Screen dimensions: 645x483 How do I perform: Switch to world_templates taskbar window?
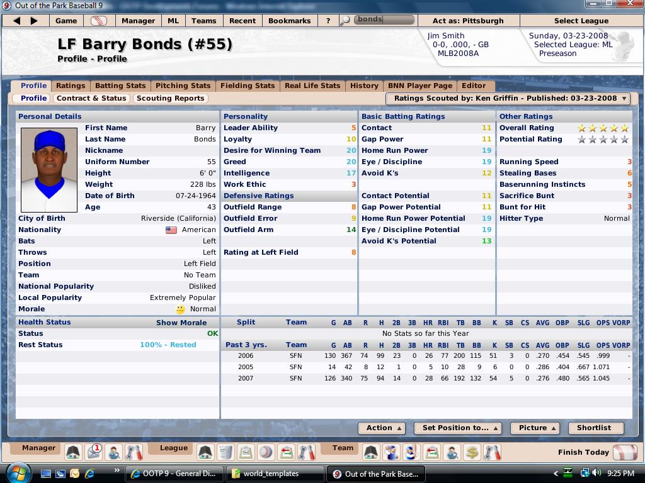(275, 474)
